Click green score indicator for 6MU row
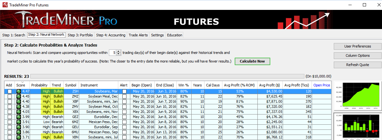Screen dimensions: 382x140 click(x=19, y=132)
